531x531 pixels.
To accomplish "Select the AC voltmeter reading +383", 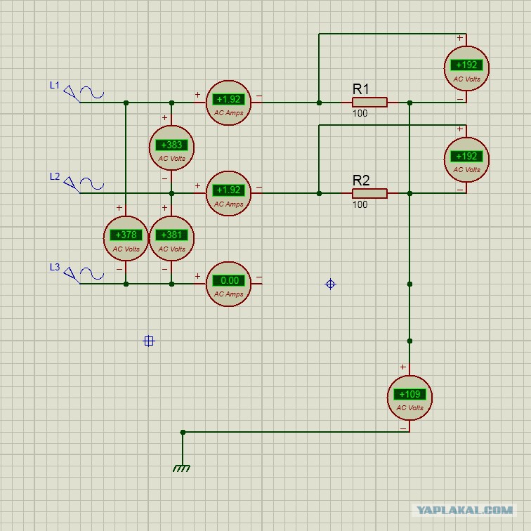I will (171, 148).
